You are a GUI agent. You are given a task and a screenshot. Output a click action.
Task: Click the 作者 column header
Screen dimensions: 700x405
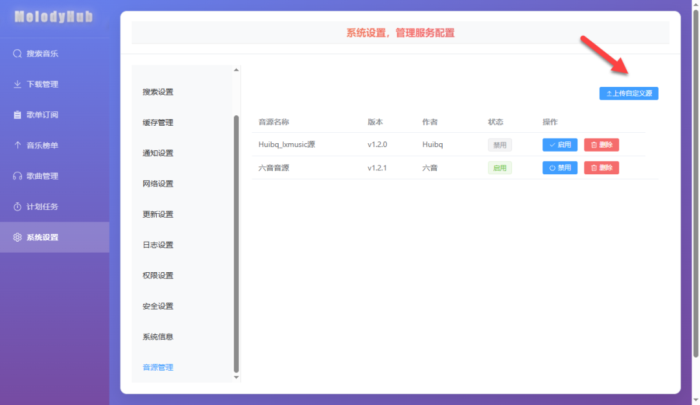pyautogui.click(x=430, y=122)
